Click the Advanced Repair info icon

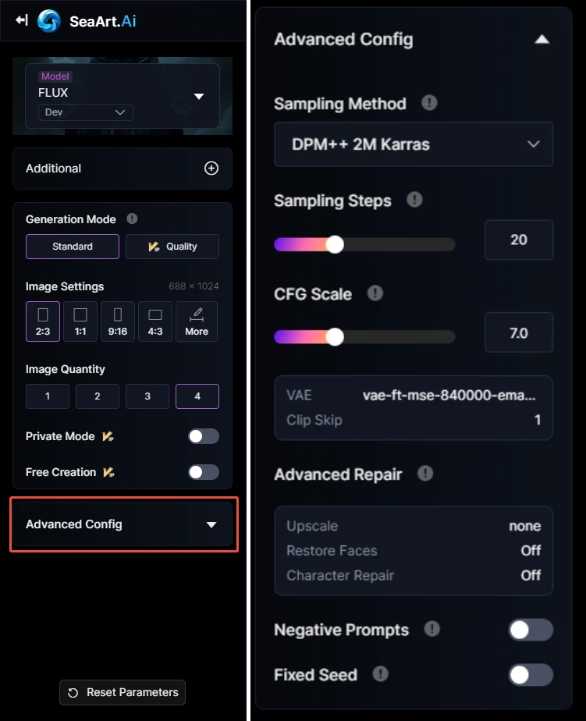tap(425, 474)
